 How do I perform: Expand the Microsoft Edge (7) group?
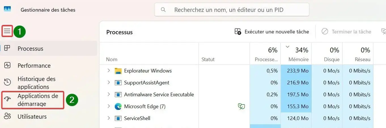[x=108, y=106]
